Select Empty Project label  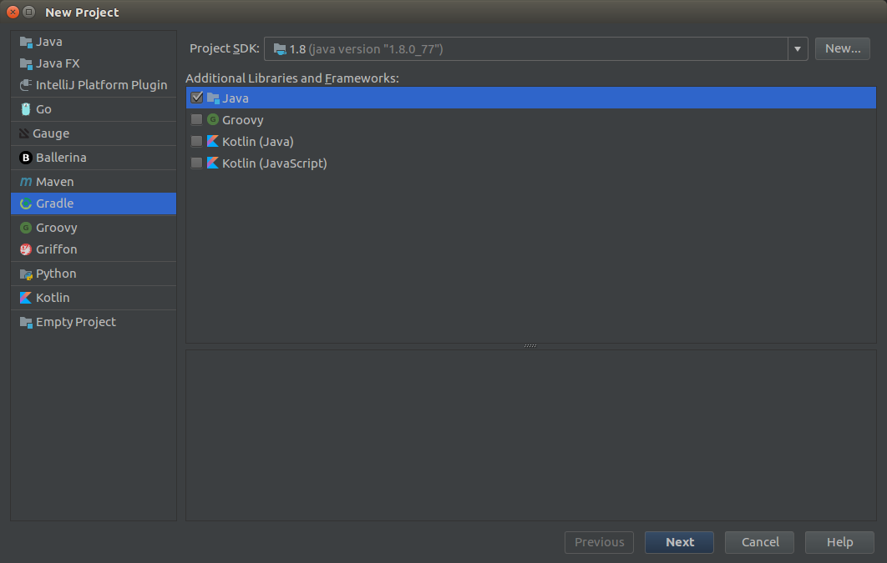click(76, 322)
